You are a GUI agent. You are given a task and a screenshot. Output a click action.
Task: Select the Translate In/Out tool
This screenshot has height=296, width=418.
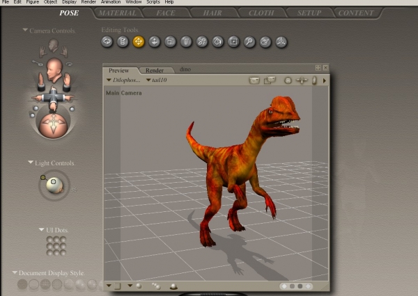[x=155, y=42]
